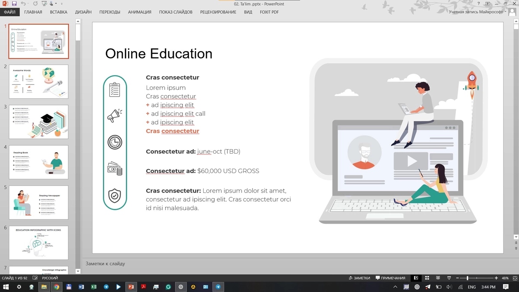519x292 pixels.
Task: Select slide 4 thumbnail in sidebar
Action: tap(38, 162)
